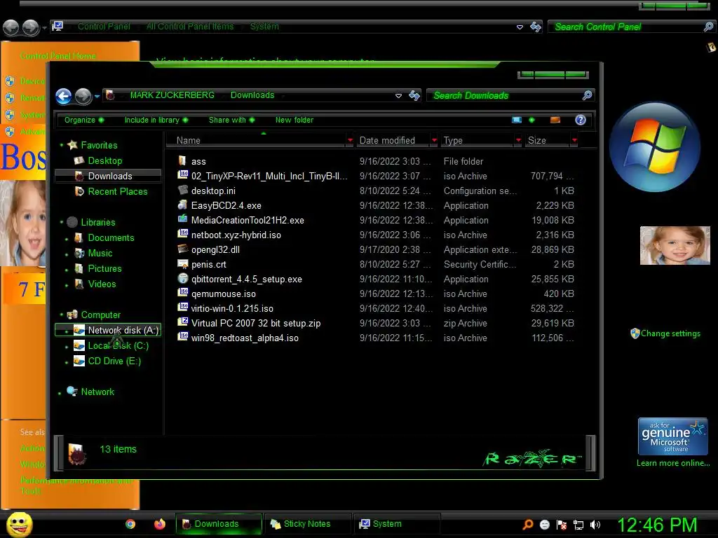This screenshot has width=718, height=538.
Task: Open Music library in sidebar
Action: 100,253
